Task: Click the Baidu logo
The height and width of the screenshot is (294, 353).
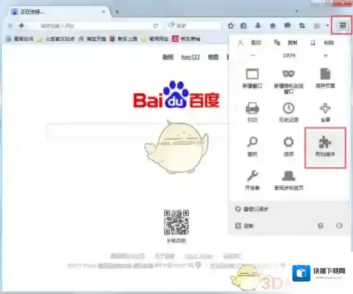Action: point(176,95)
